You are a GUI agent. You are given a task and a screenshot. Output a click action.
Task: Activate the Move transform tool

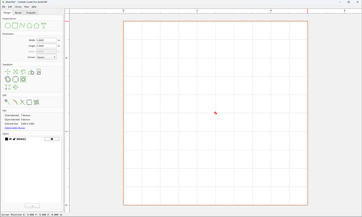pyautogui.click(x=8, y=72)
